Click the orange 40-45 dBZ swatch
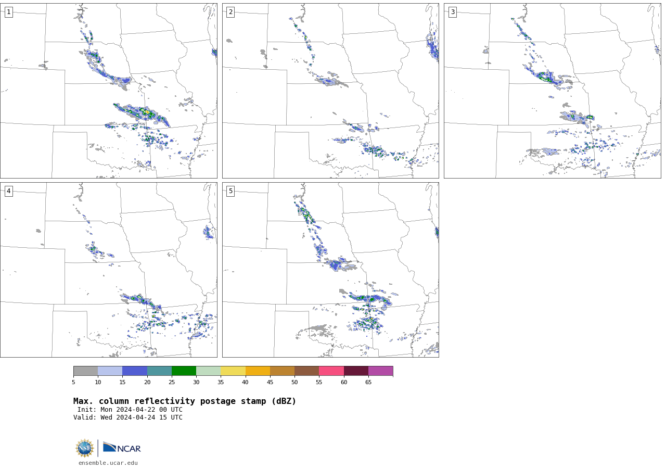The width and height of the screenshot is (666, 469). point(258,371)
